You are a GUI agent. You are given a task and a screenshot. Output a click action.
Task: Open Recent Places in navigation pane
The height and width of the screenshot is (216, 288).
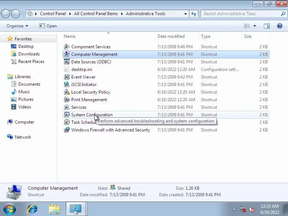pyautogui.click(x=31, y=61)
